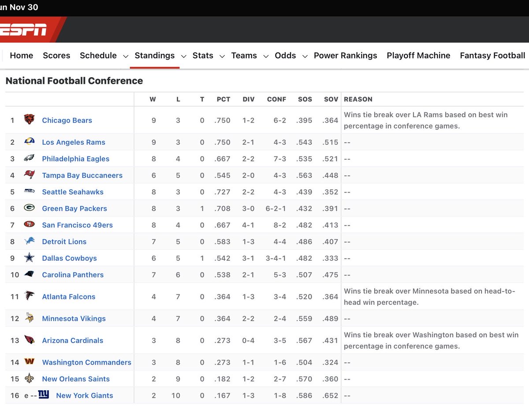Expand the Stats dropdown chevron
The height and width of the screenshot is (411, 529).
point(222,56)
